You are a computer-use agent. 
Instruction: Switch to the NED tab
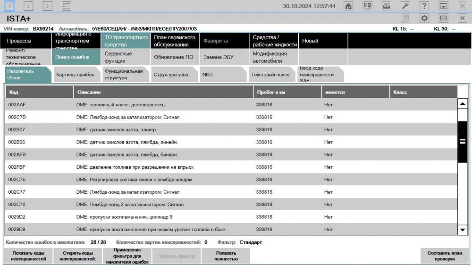coord(223,74)
